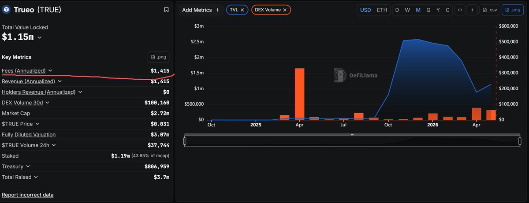The height and width of the screenshot is (203, 529).
Task: Click the tall April 2025 volume bar
Action: [x=299, y=94]
